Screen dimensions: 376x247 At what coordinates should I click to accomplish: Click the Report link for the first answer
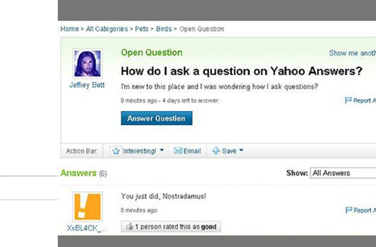365,211
